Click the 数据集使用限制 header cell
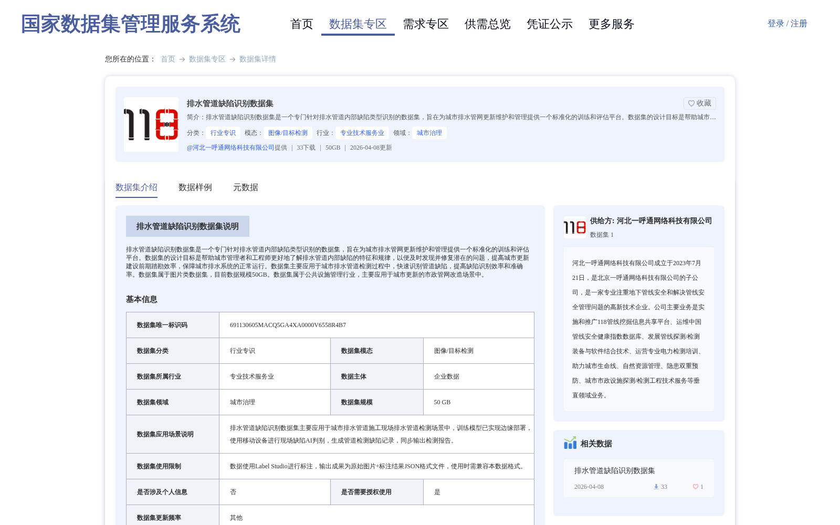The width and height of the screenshot is (840, 525). click(x=173, y=466)
